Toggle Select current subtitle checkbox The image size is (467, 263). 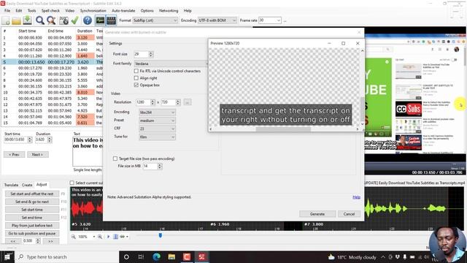72,183
